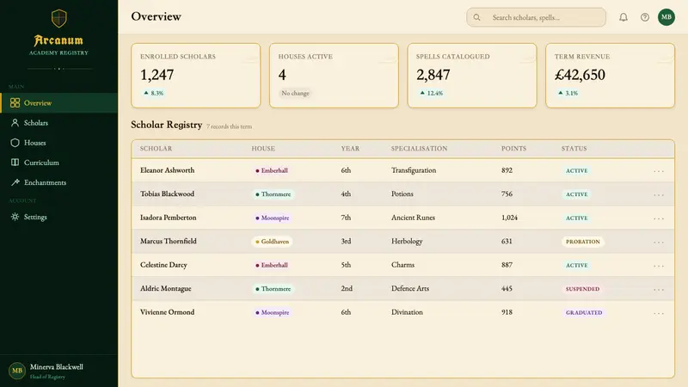Sort by the Specialisation column header
The image size is (688, 387).
[419, 148]
